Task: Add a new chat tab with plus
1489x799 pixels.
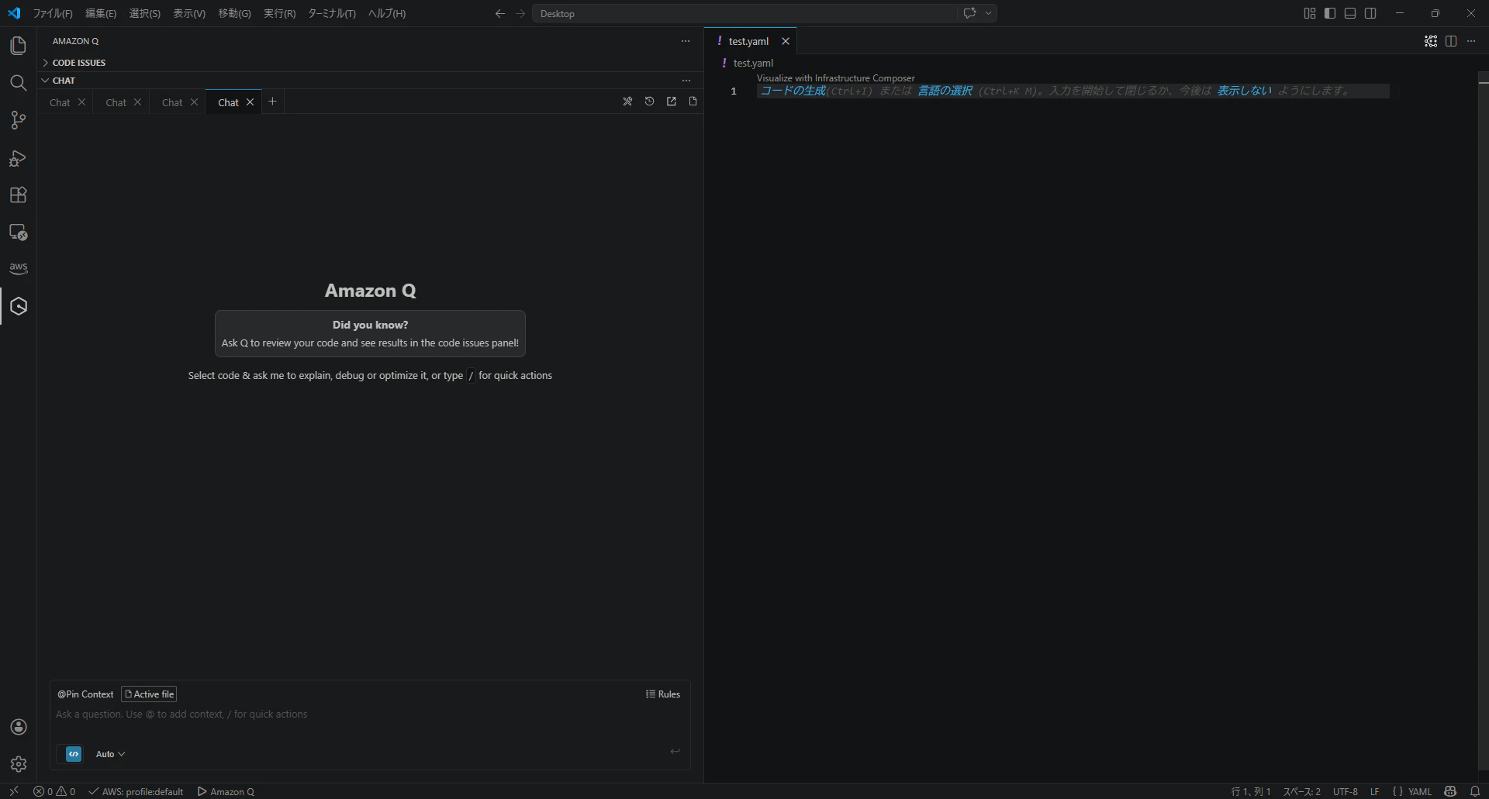Action: pos(272,102)
